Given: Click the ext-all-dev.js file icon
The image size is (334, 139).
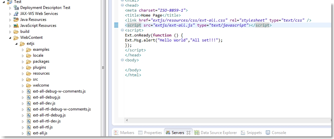Looking at the screenshot, I should pyautogui.click(x=29, y=104).
